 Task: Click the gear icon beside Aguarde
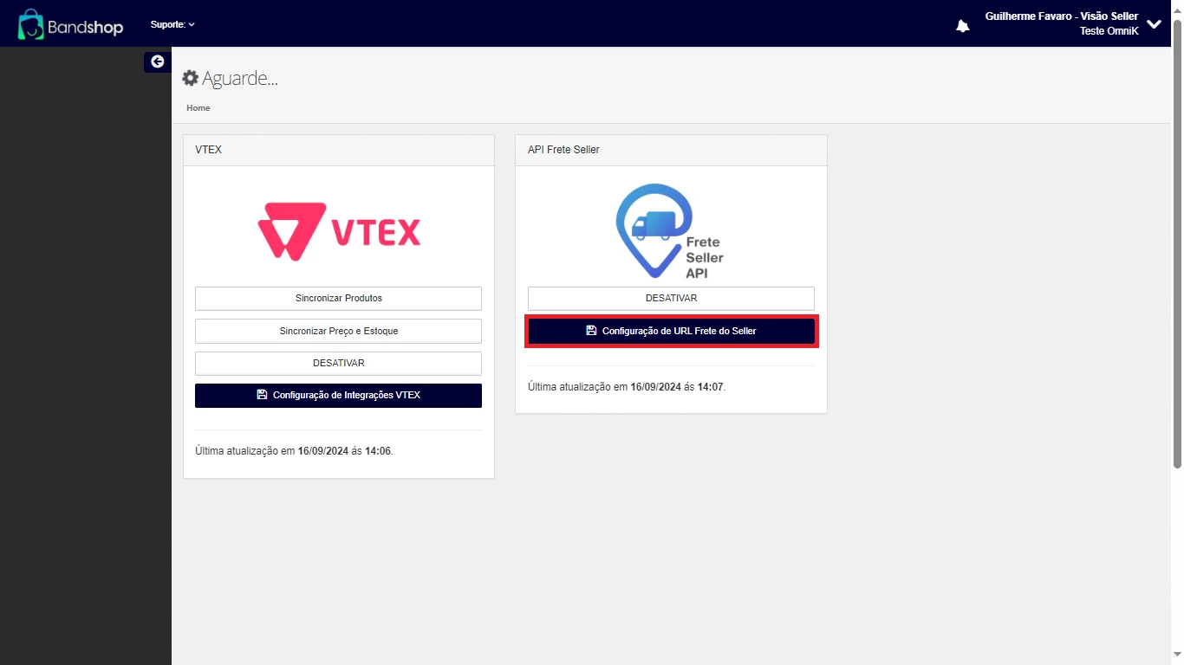click(x=190, y=79)
